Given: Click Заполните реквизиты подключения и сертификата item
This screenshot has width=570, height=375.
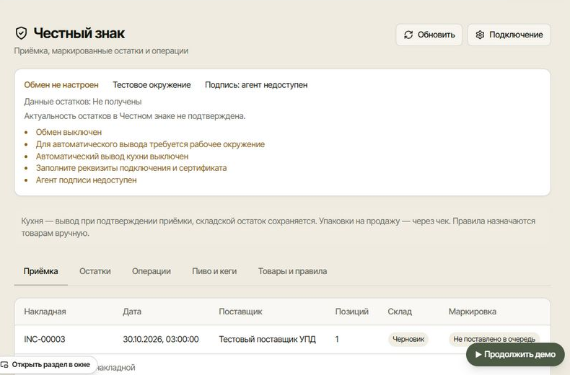Looking at the screenshot, I should (131, 168).
